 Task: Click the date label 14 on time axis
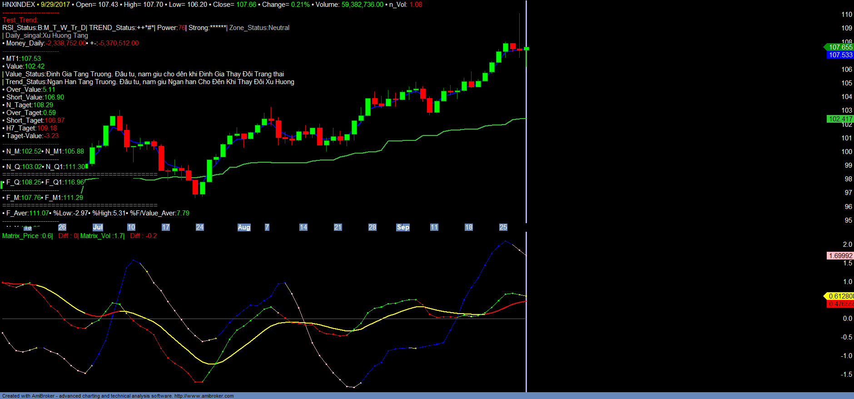(x=303, y=227)
